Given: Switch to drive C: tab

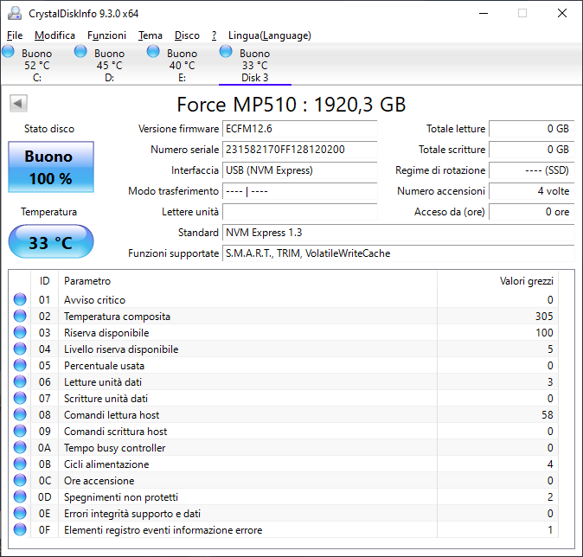Looking at the screenshot, I should (x=37, y=65).
